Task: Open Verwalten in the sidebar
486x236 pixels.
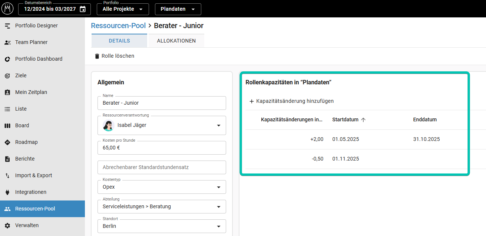Action: (x=42, y=226)
